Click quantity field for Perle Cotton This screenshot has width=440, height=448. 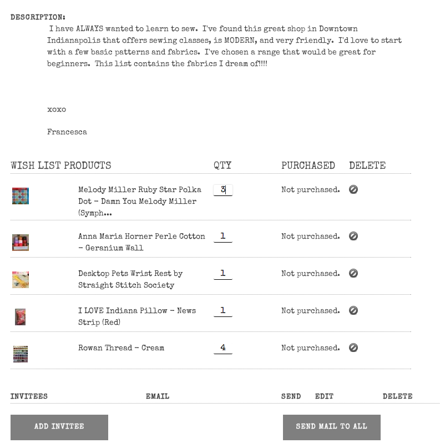(222, 236)
